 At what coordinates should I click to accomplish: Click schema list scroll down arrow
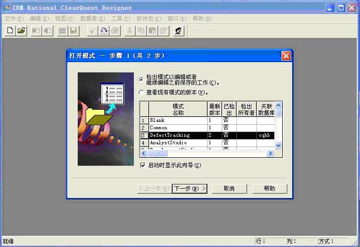click(x=278, y=145)
